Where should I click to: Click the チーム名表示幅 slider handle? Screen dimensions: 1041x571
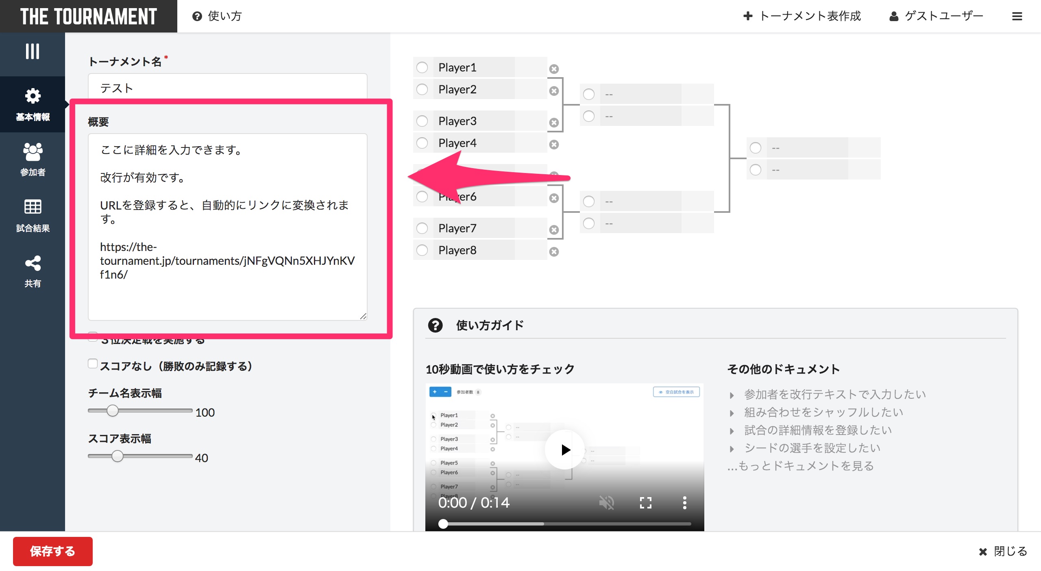click(113, 411)
